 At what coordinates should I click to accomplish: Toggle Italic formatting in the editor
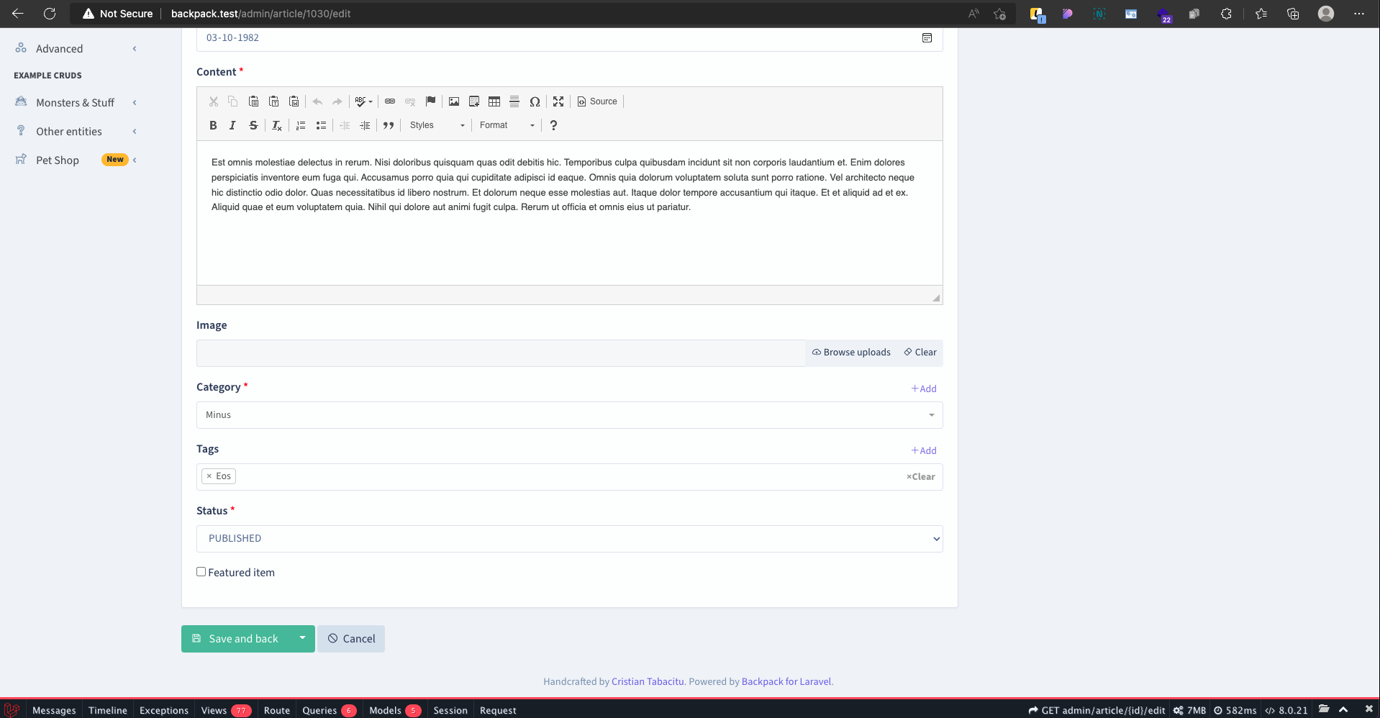click(232, 125)
